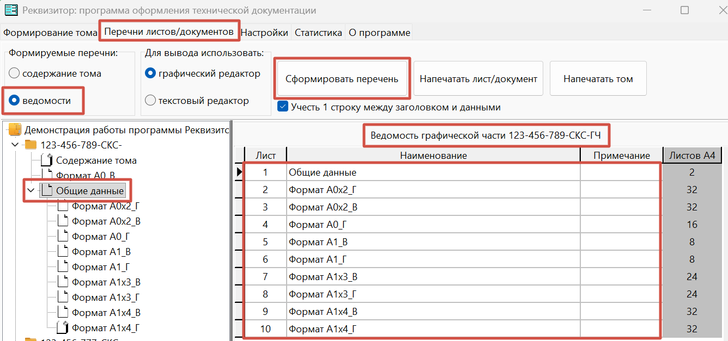The width and height of the screenshot is (728, 341).
Task: Collapse the 123-456-789-СКС- folder node
Action: (15, 145)
